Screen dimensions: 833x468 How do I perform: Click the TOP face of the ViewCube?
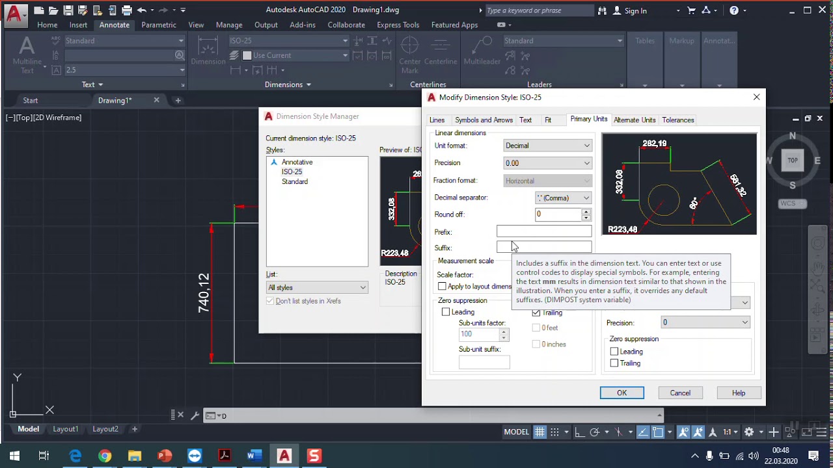pos(793,160)
